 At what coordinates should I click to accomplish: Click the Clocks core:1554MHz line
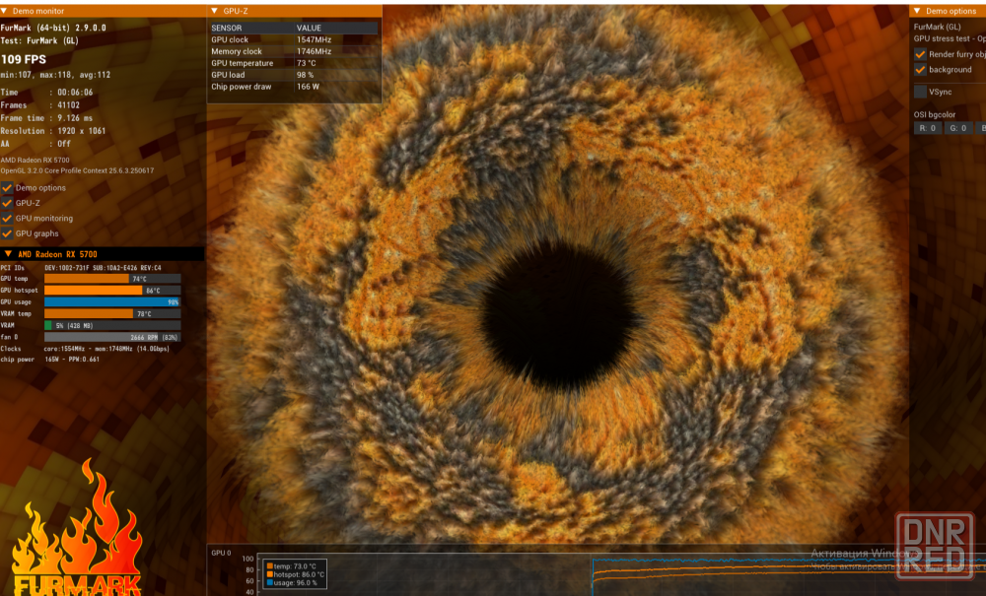coord(85,349)
